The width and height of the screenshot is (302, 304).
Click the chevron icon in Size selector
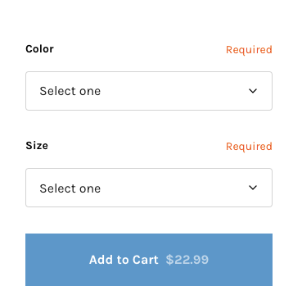[253, 188]
